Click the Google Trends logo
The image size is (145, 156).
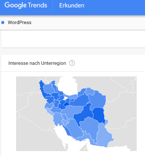[x=26, y=5]
